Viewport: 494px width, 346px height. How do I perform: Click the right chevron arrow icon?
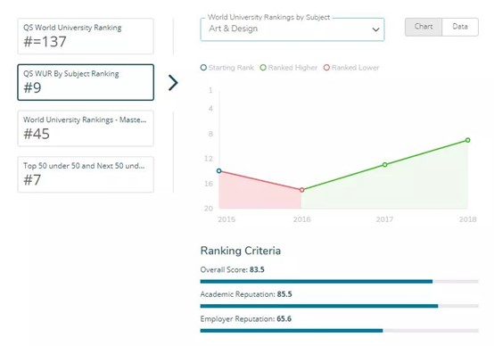point(173,83)
